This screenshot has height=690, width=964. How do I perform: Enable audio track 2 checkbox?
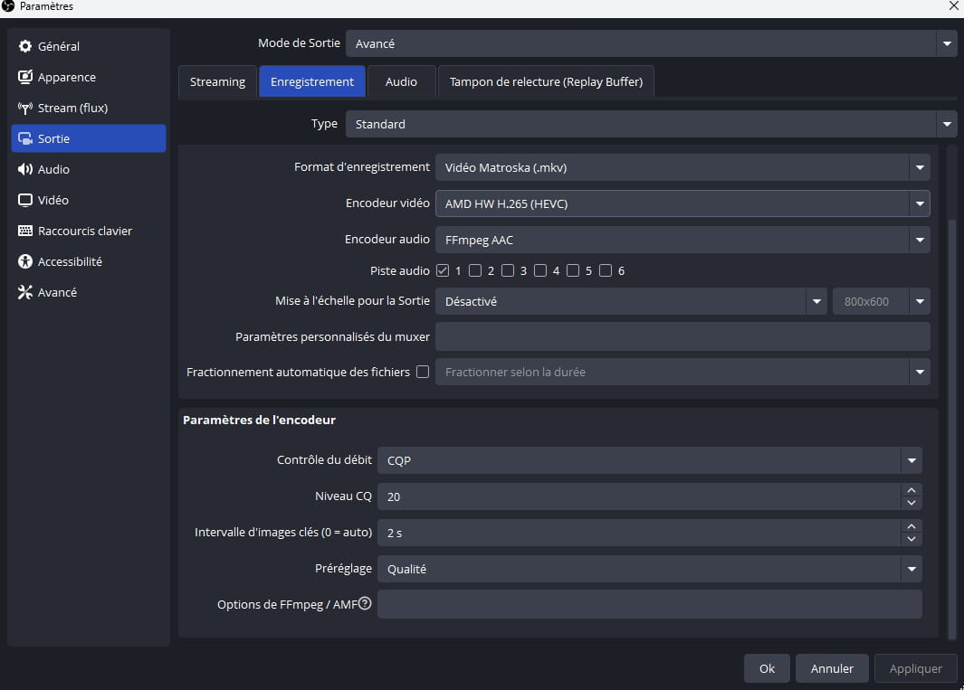click(475, 270)
